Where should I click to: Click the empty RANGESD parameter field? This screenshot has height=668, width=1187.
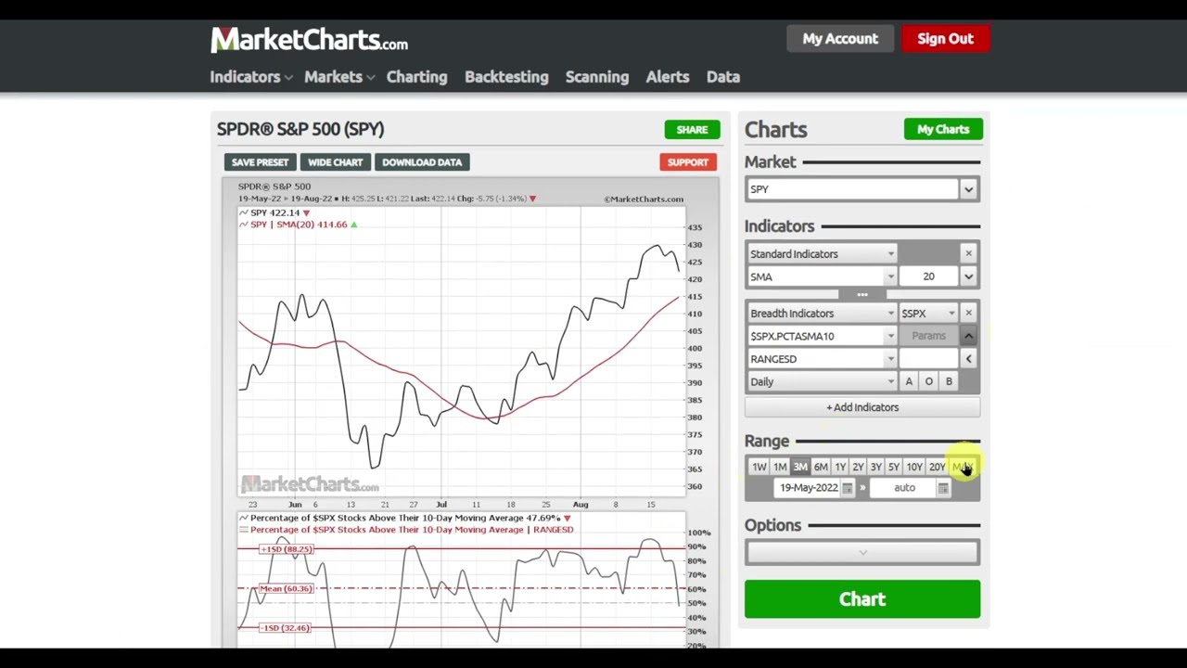(x=928, y=359)
